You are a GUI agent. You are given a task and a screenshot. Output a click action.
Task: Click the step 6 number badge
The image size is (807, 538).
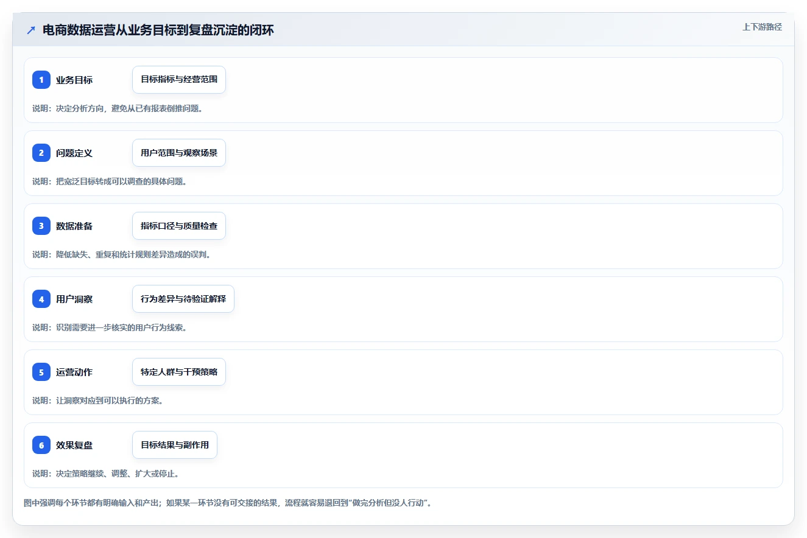(41, 445)
